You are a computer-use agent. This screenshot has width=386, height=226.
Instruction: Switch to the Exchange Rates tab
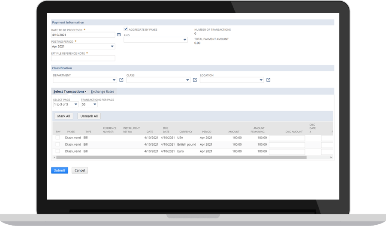(x=103, y=91)
